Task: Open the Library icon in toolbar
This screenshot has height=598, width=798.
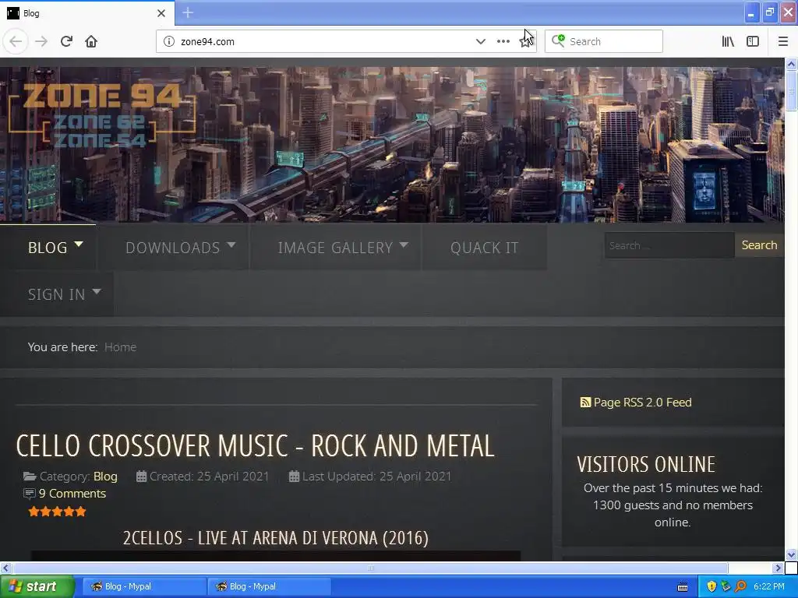Action: click(x=728, y=41)
